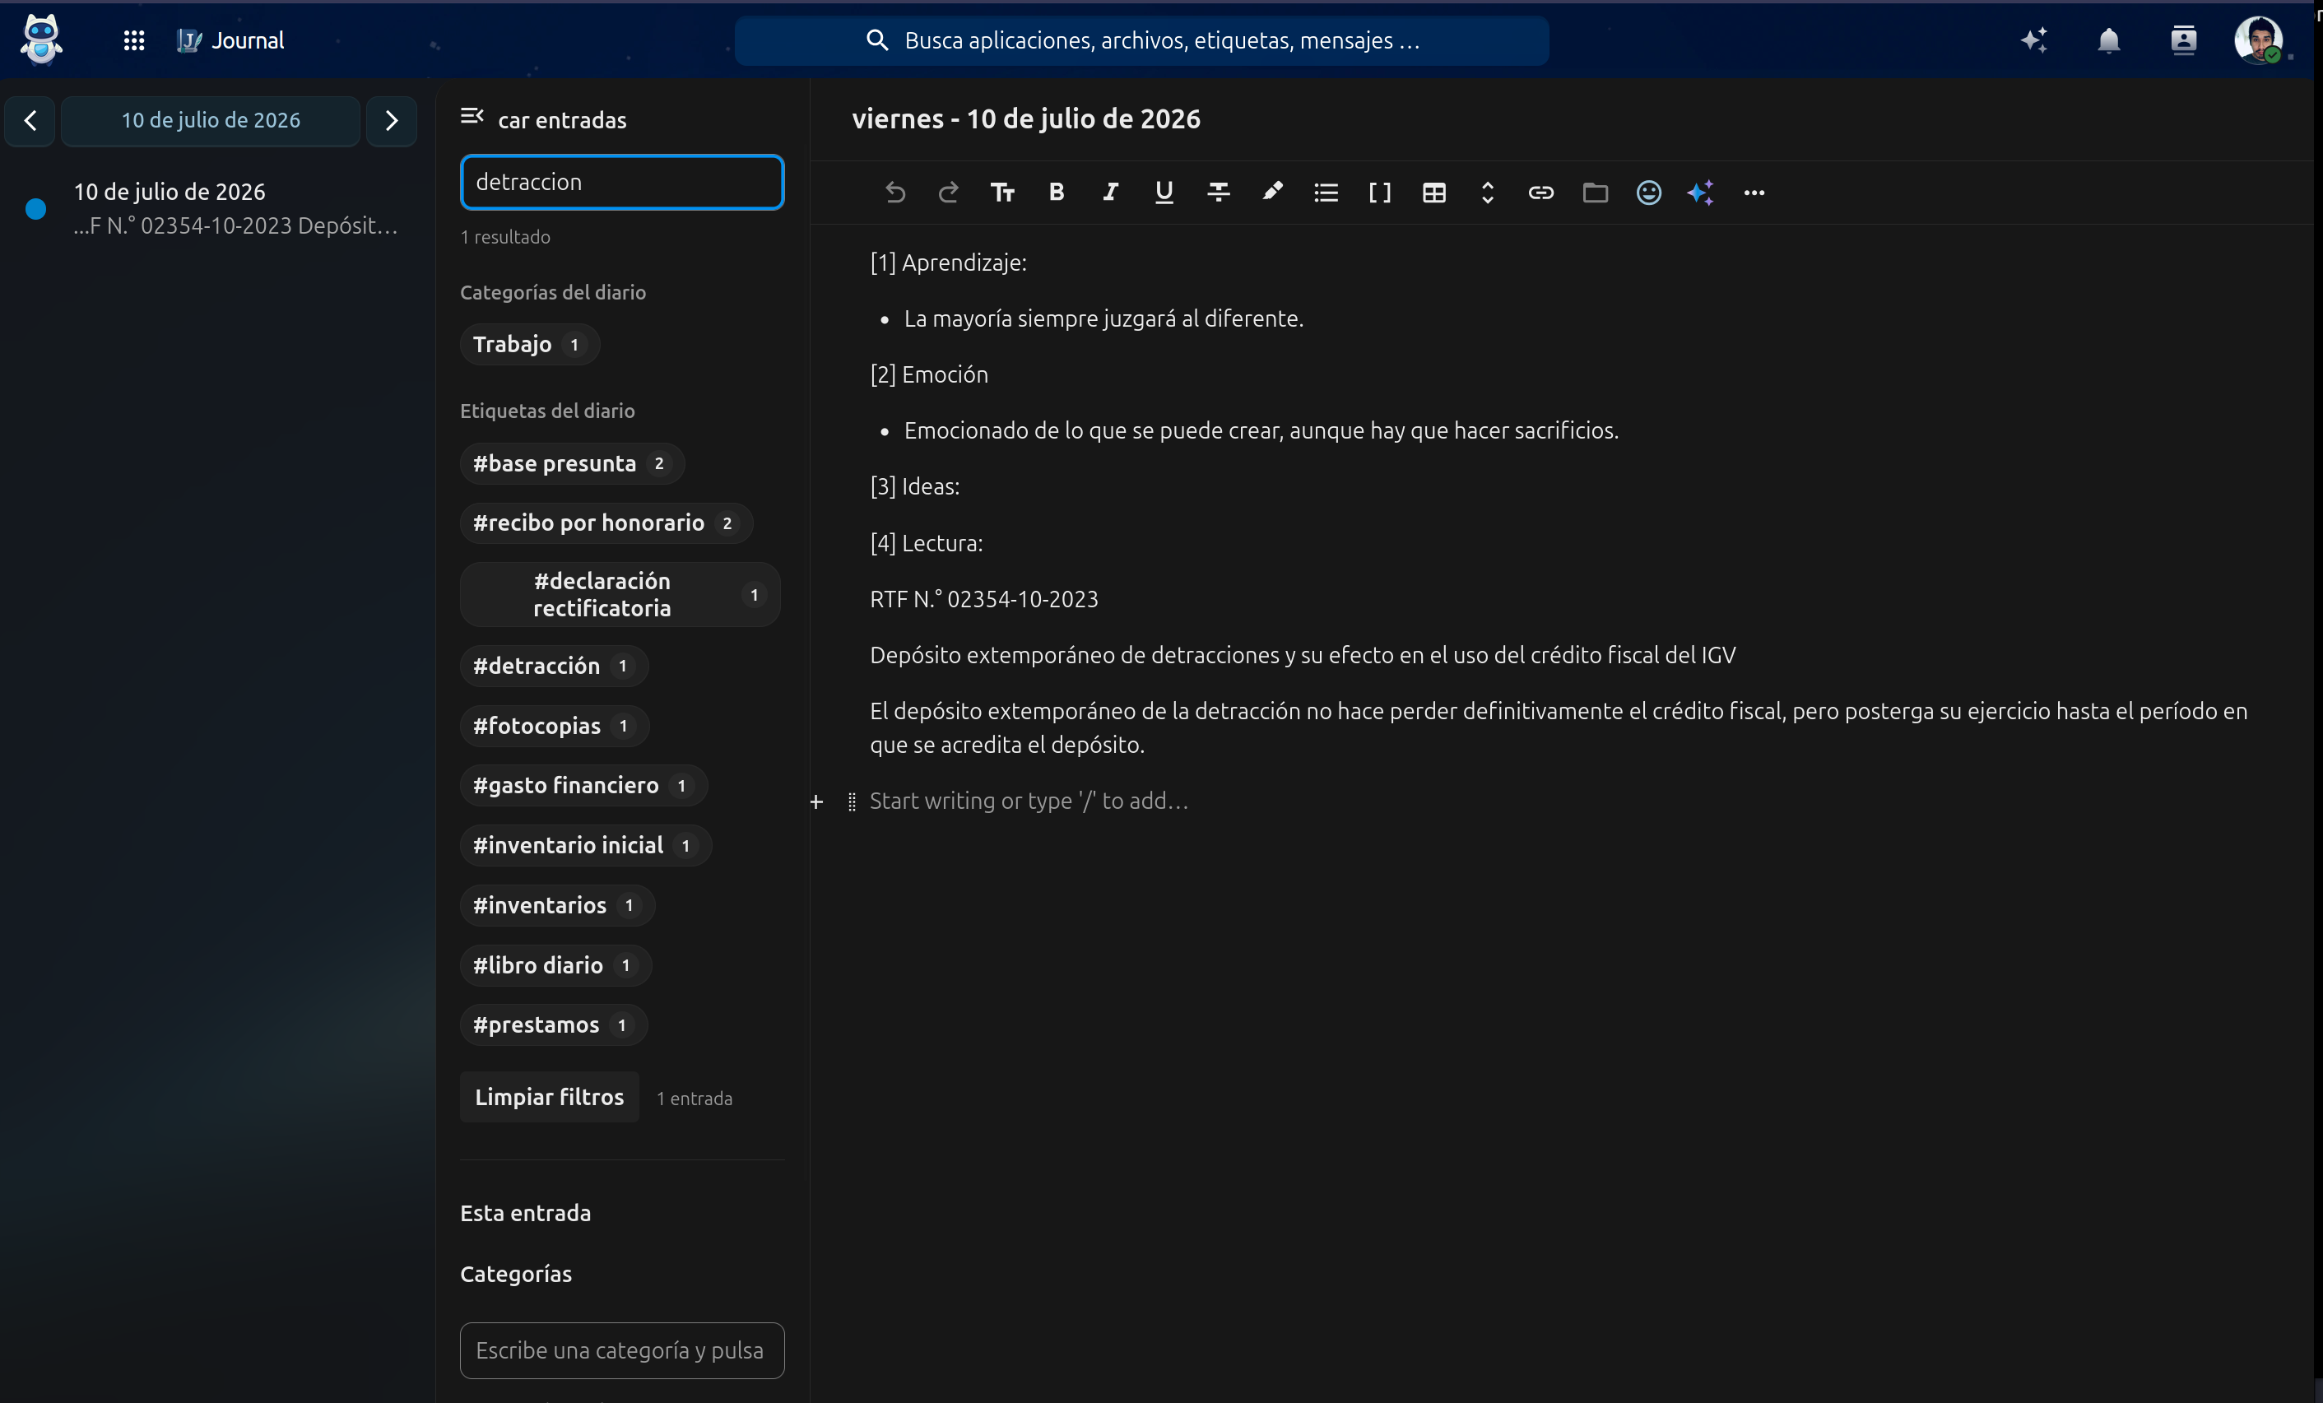Insert a bulleted list

click(1326, 193)
